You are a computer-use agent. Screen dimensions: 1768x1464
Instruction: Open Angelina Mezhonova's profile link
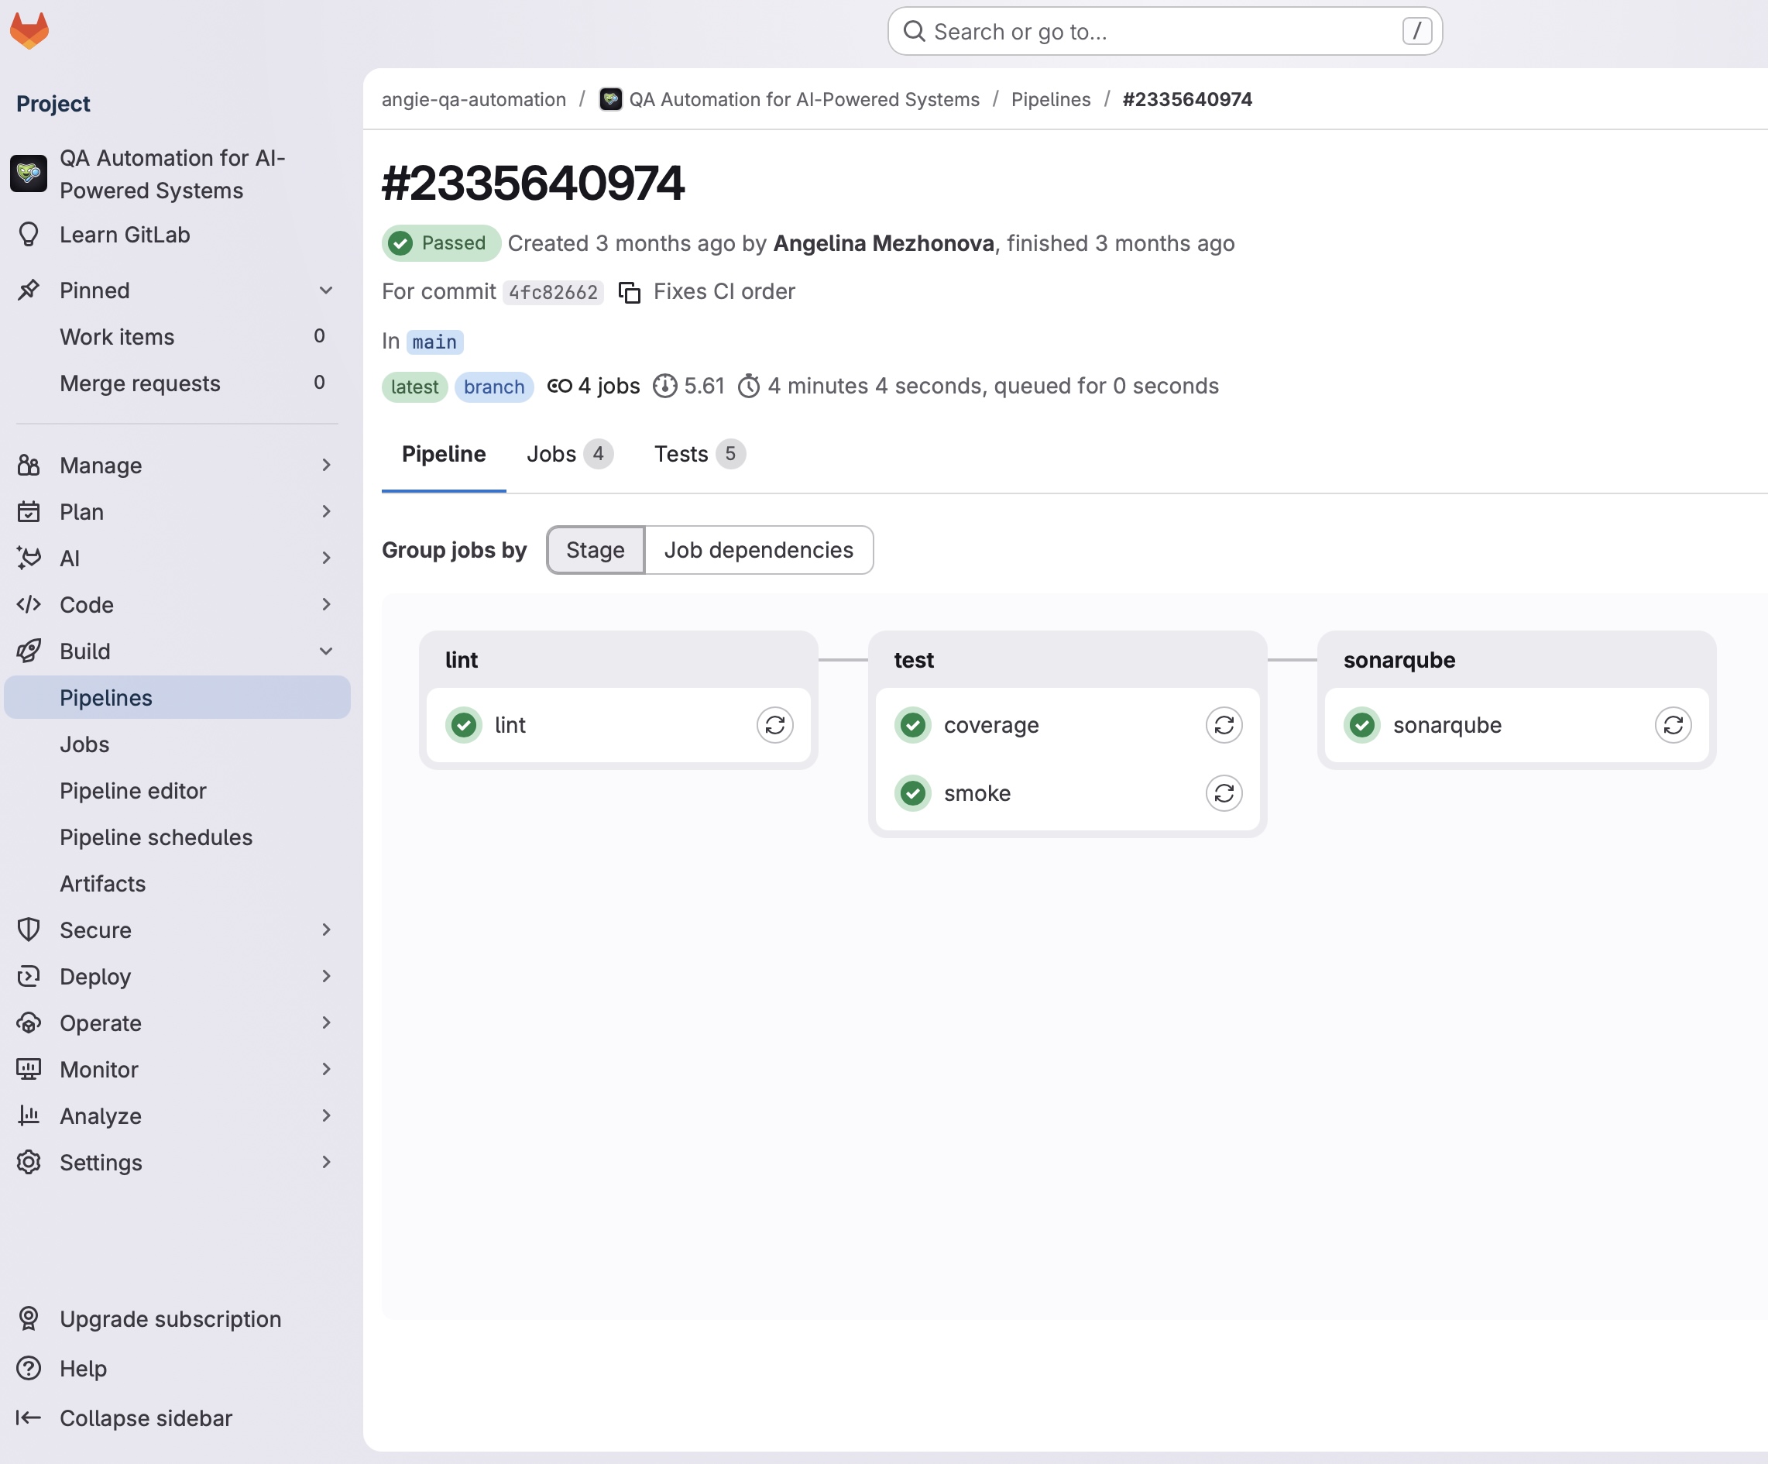click(883, 243)
